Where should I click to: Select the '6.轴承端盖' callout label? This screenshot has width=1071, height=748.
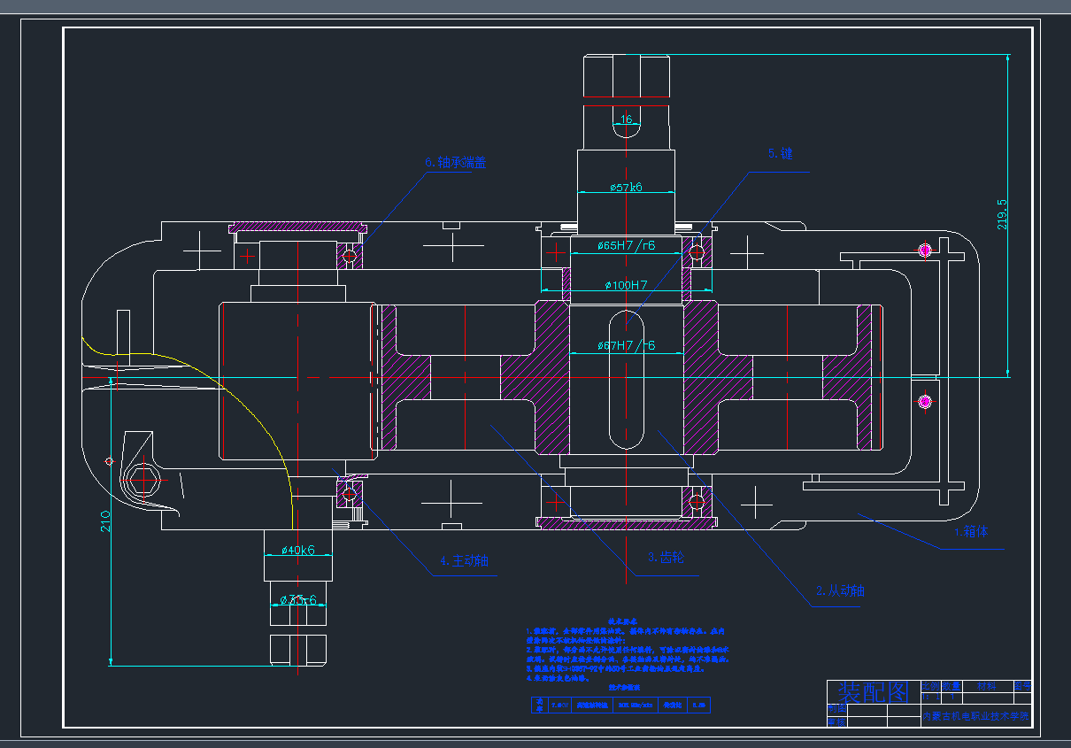(x=455, y=163)
